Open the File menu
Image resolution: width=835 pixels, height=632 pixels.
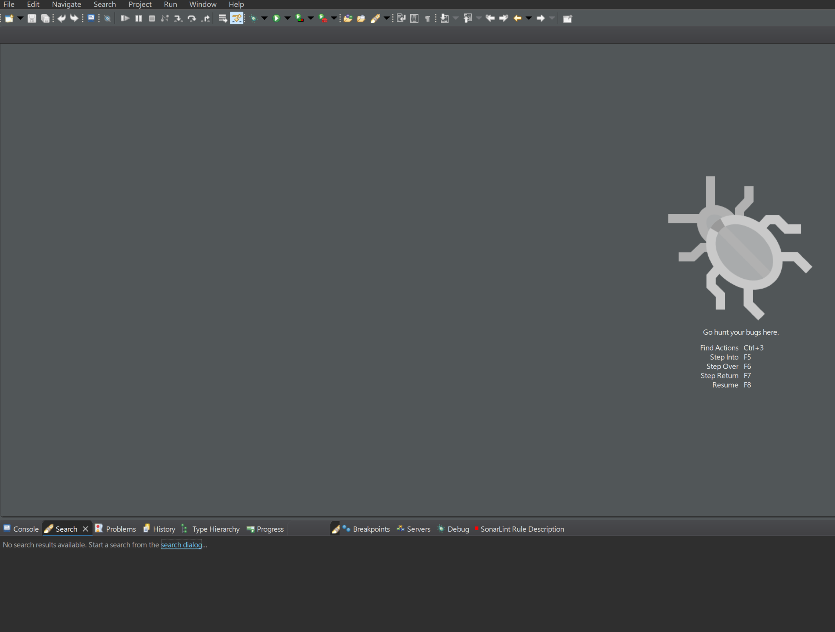[x=9, y=4]
